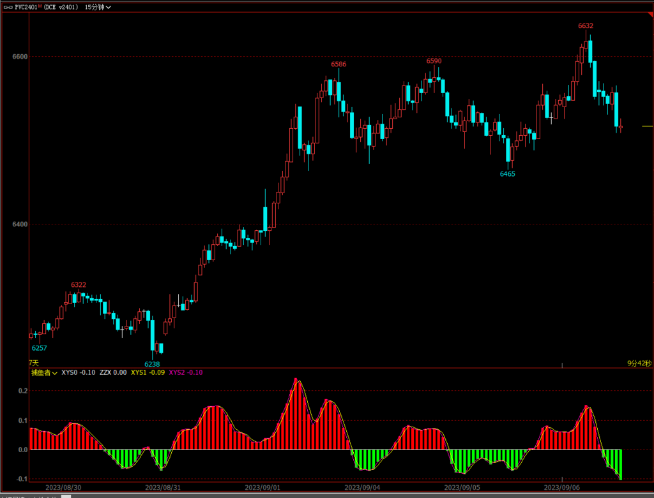The height and width of the screenshot is (498, 654).
Task: Click the 6465 low price marker
Action: pos(507,173)
